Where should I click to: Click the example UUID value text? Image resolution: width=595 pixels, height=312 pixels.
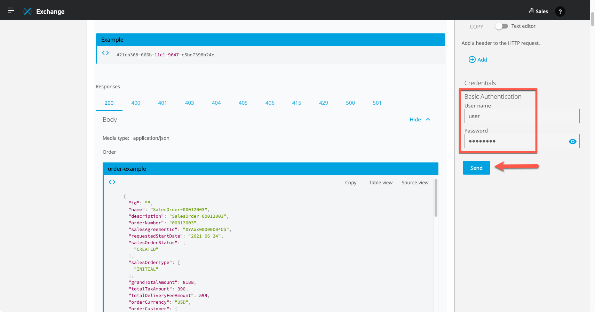(165, 55)
